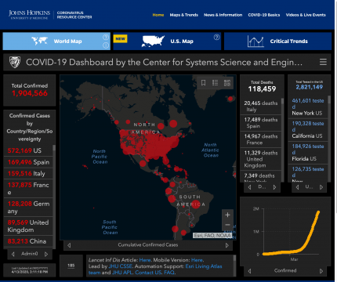Click previous arrow beside Confirmed chart label

pyautogui.click(x=250, y=271)
